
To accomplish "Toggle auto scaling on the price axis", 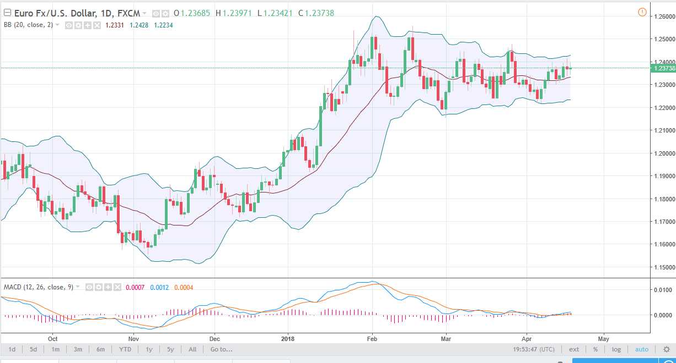I will pos(641,349).
